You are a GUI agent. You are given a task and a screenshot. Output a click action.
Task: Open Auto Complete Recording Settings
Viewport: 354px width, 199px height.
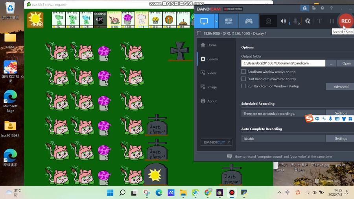point(341,138)
